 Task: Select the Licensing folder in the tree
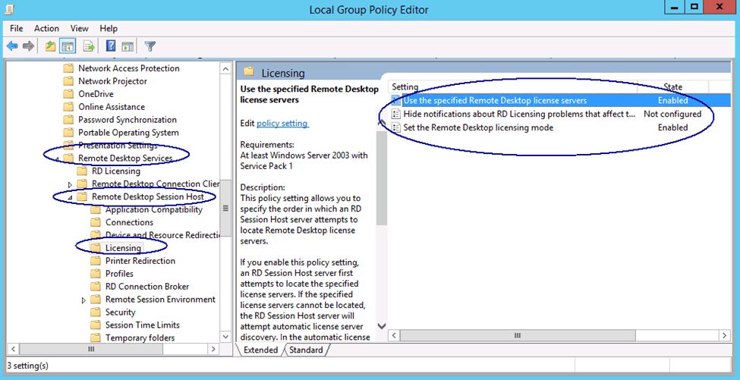tap(123, 248)
